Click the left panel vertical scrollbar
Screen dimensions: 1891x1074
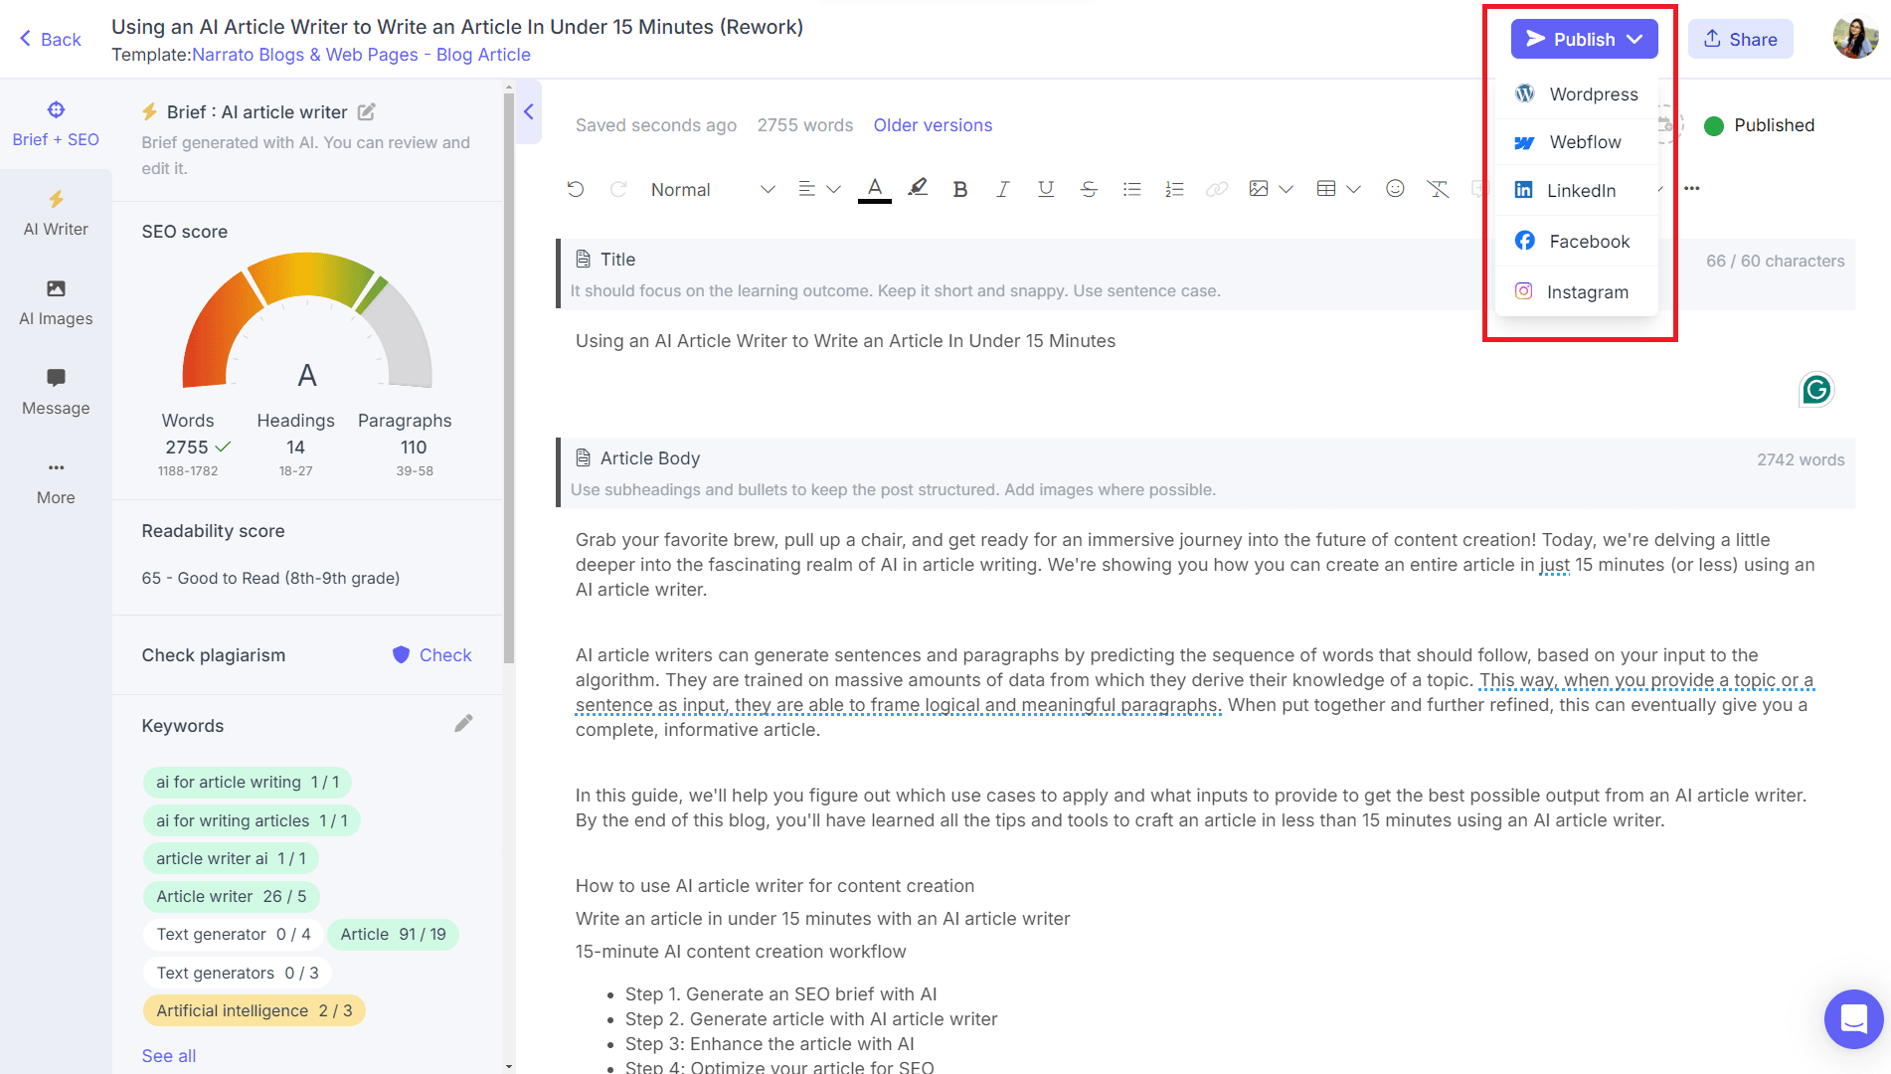509,378
